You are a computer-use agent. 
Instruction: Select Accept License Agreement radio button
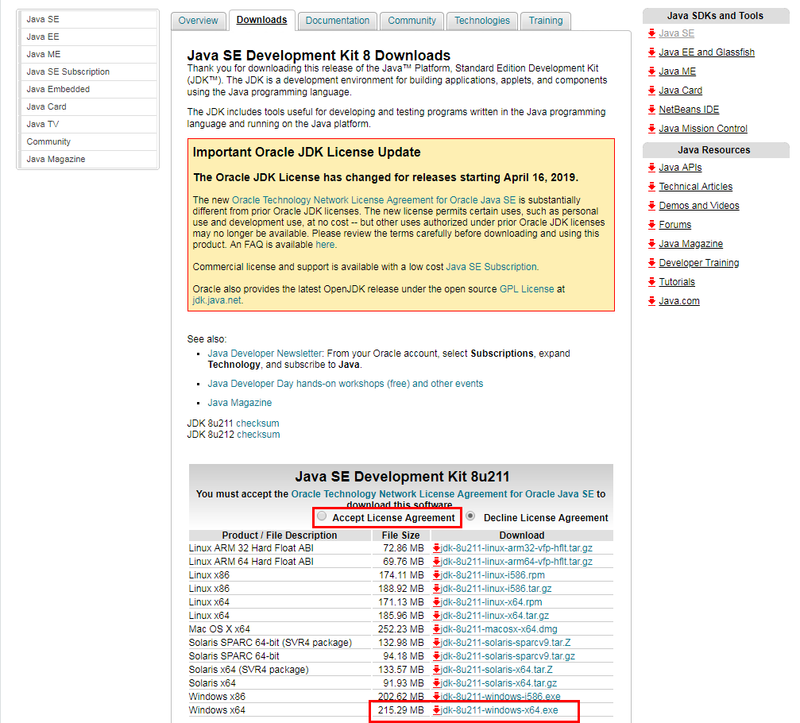(322, 516)
